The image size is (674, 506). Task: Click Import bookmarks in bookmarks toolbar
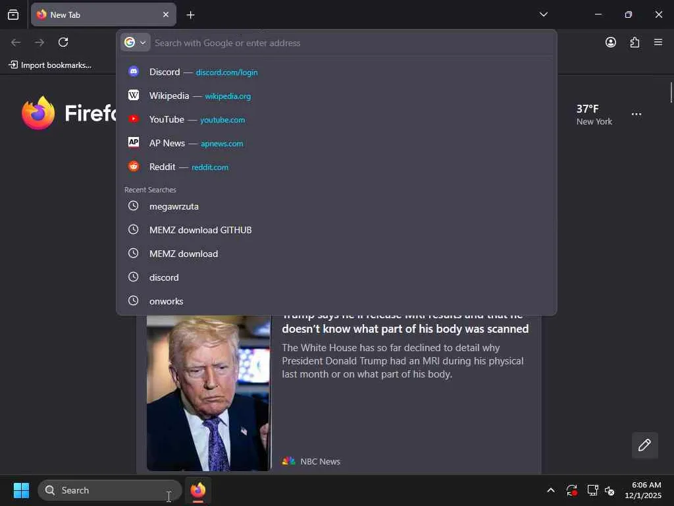pos(50,65)
